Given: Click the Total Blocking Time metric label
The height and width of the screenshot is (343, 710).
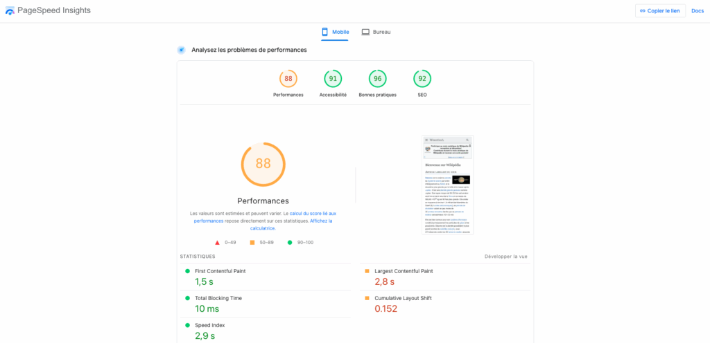Looking at the screenshot, I should click(x=218, y=298).
